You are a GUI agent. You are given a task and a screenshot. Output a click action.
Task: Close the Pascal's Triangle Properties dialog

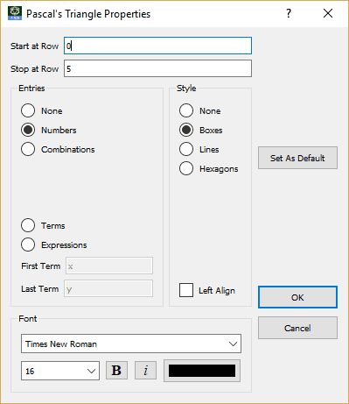click(x=328, y=13)
